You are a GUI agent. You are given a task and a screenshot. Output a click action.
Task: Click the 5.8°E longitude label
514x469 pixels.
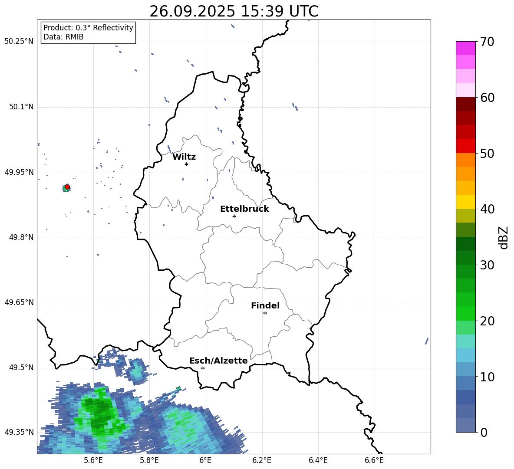[149, 460]
